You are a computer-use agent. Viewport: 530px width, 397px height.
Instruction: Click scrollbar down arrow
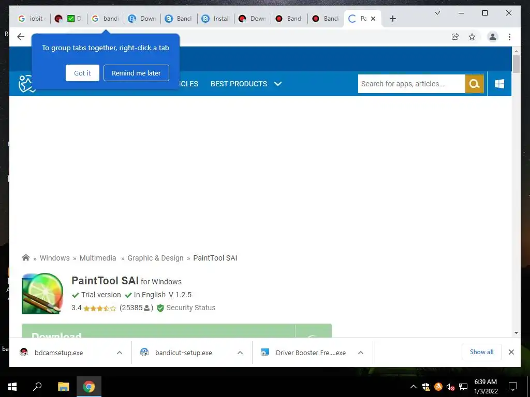click(x=516, y=333)
